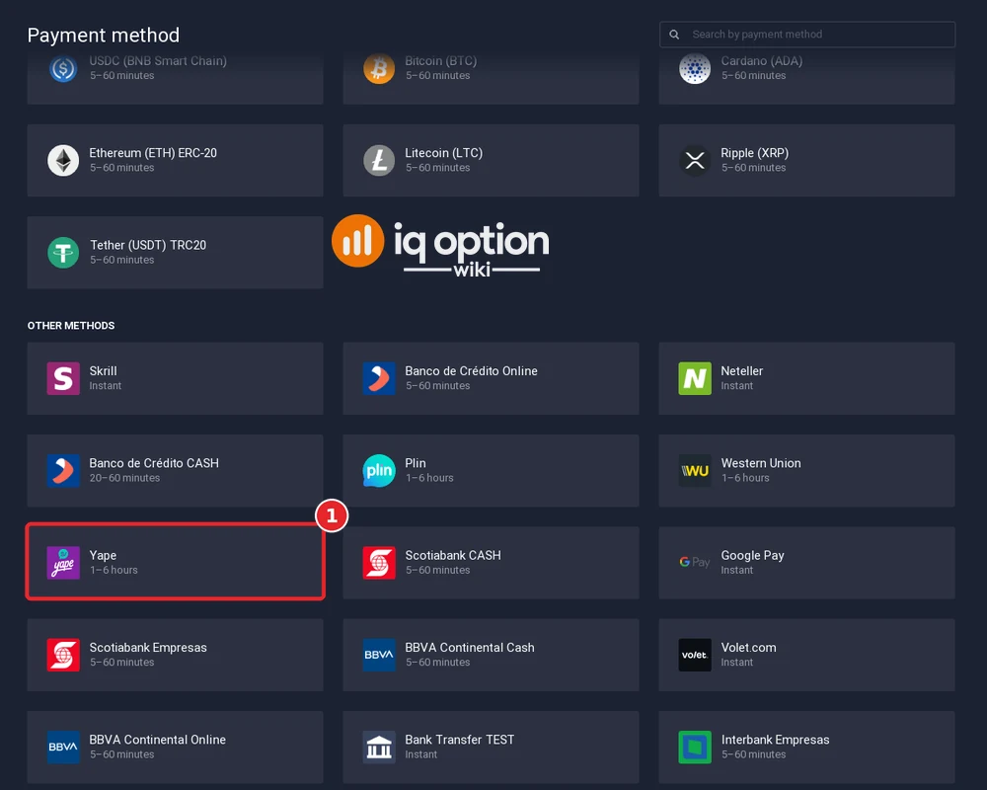The width and height of the screenshot is (987, 790).
Task: Click '20–60 minutes' under Banco de Crédito CASH
Action: (x=124, y=478)
